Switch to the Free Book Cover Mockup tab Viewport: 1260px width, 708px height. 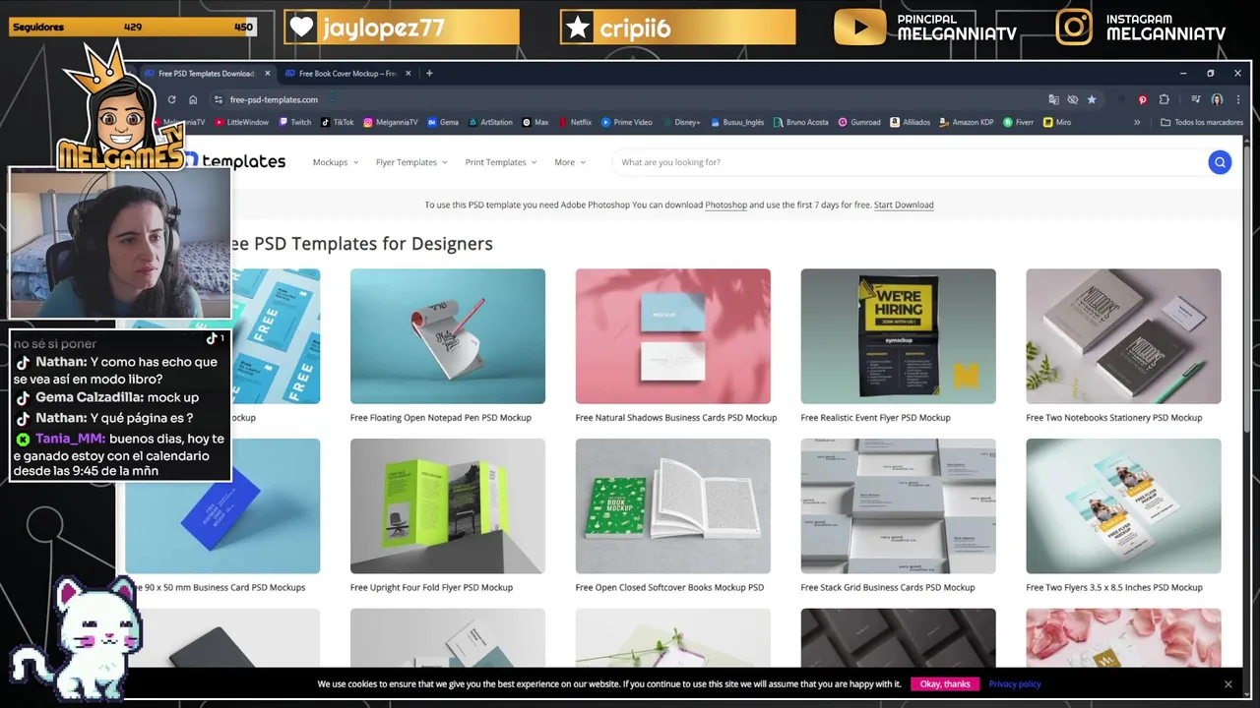coord(349,73)
